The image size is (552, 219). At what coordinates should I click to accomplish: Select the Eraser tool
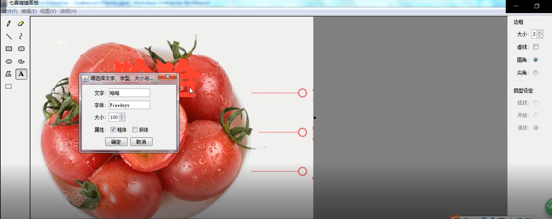pyautogui.click(x=21, y=24)
